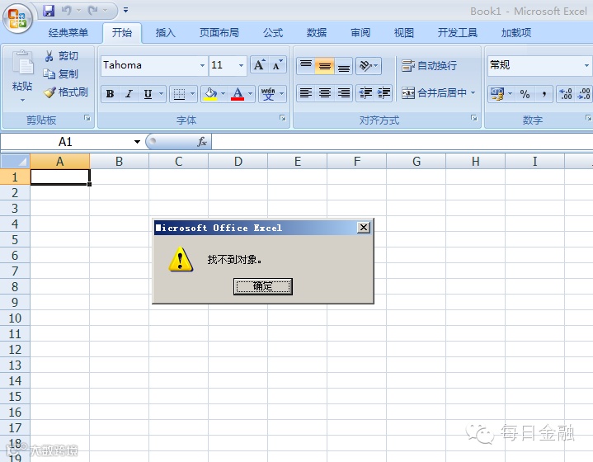This screenshot has width=593, height=462.
Task: Toggle middle vertical alignment
Action: [x=324, y=66]
